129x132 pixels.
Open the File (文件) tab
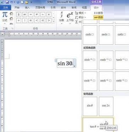click(x=5, y=7)
